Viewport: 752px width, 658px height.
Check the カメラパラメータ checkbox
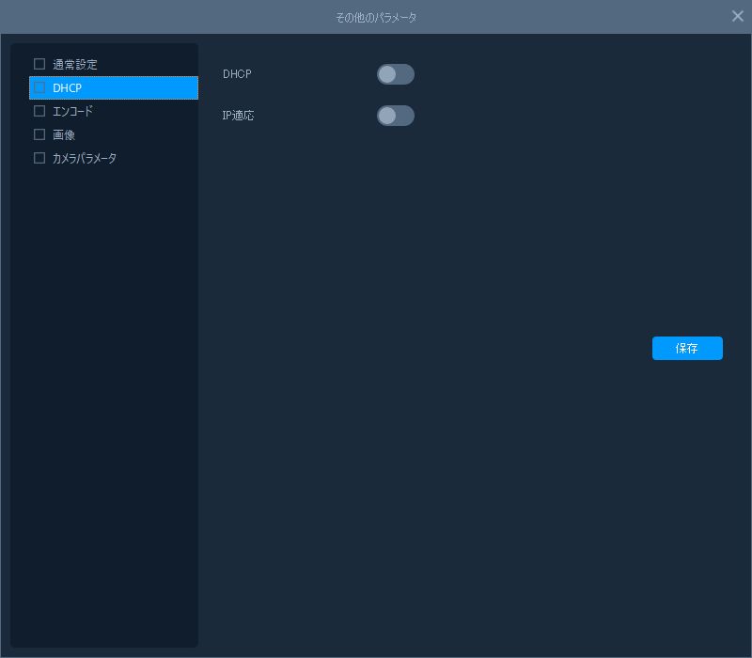click(x=39, y=158)
